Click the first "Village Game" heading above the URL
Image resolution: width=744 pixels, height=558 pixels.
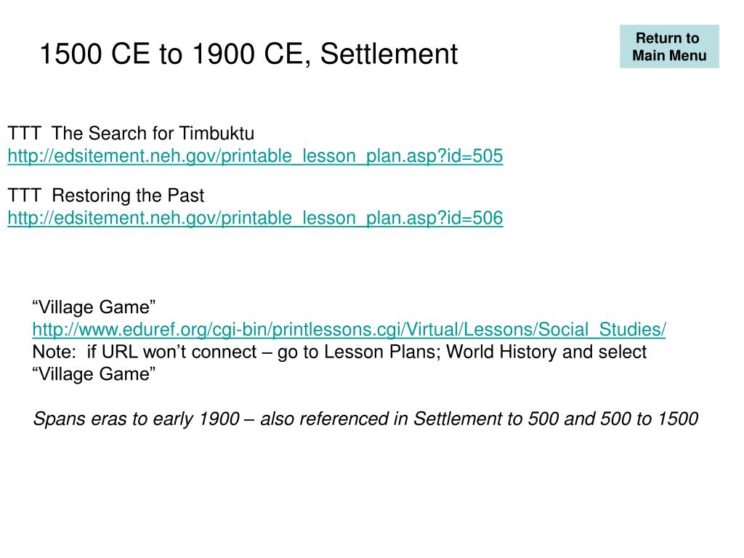tap(94, 307)
